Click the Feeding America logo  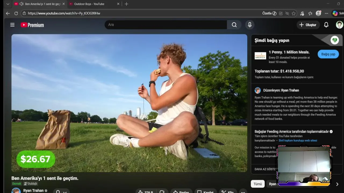tap(260, 56)
